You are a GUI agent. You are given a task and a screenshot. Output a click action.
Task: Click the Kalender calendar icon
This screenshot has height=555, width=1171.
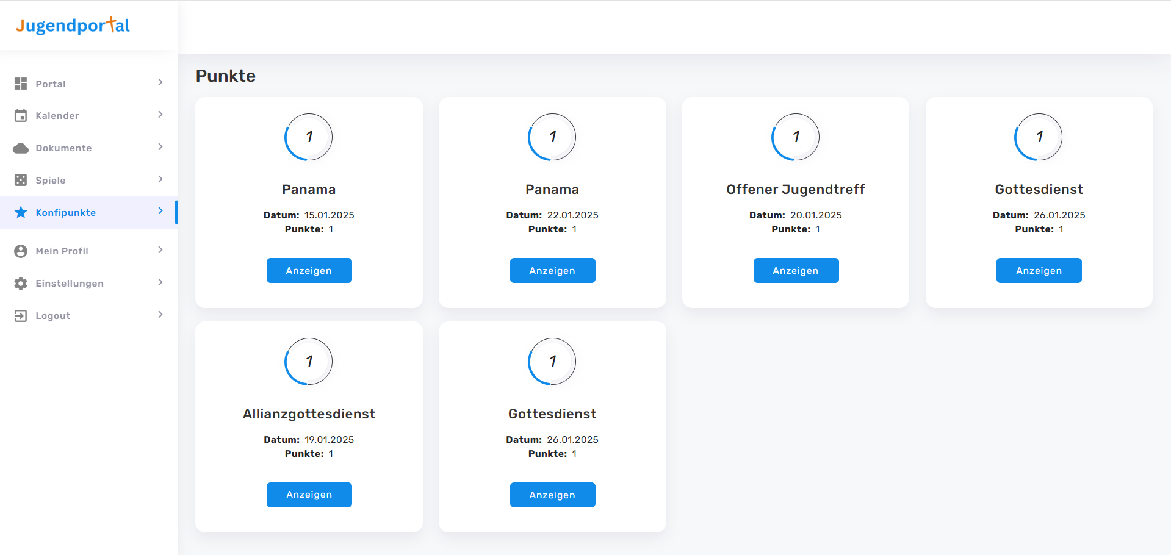point(21,115)
